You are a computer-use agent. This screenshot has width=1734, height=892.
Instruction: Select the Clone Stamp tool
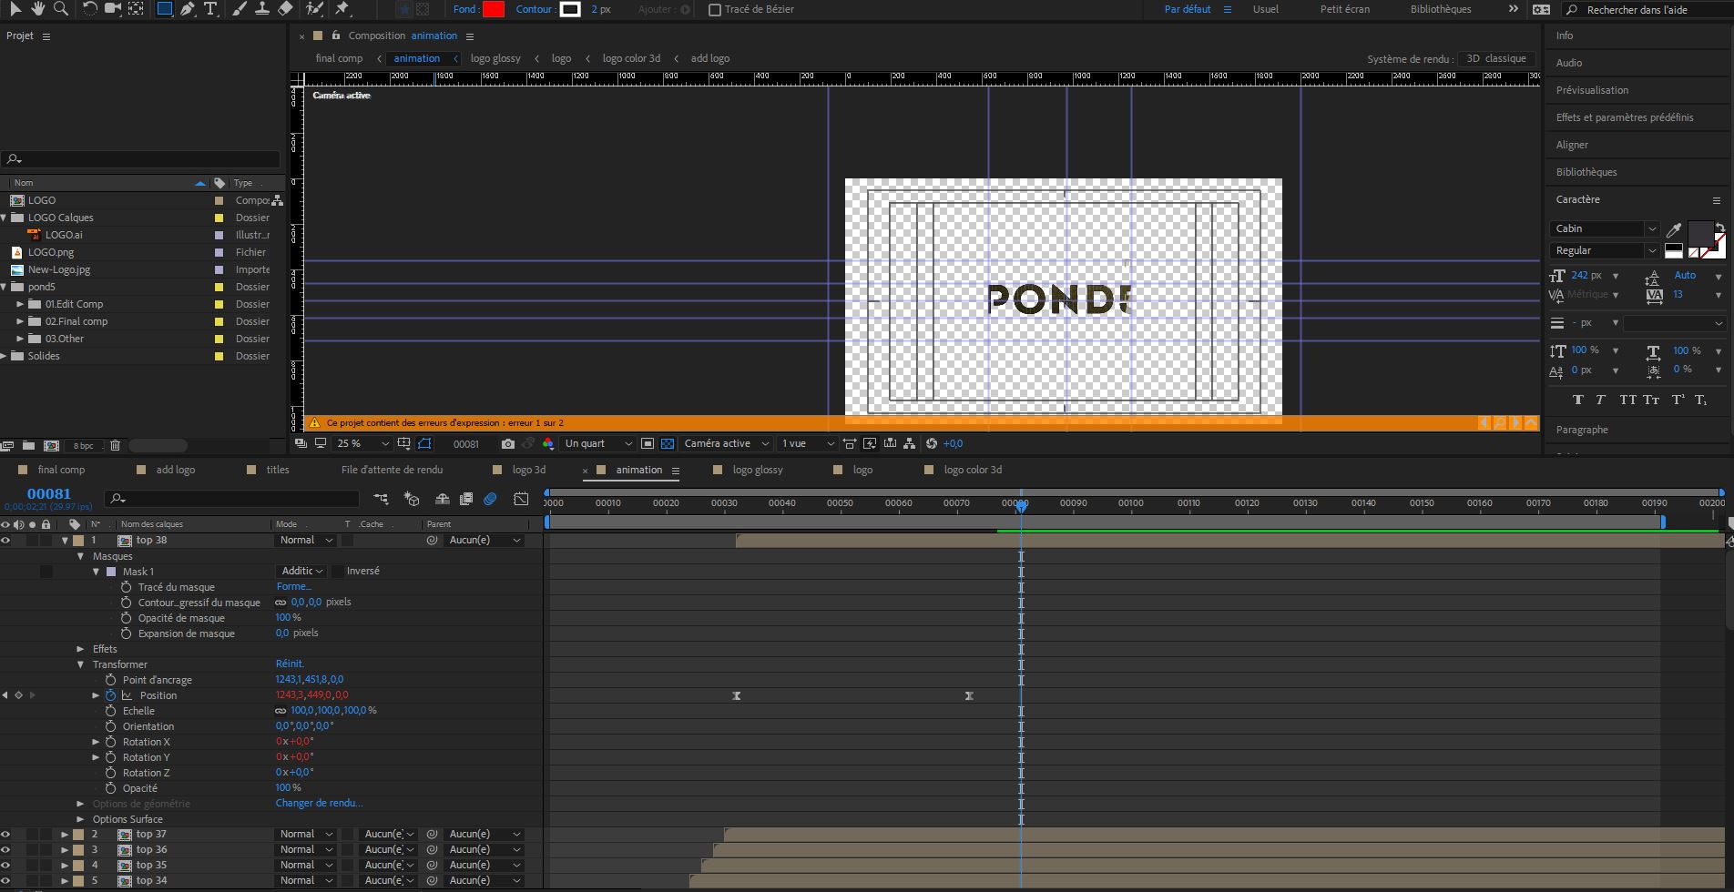tap(262, 9)
